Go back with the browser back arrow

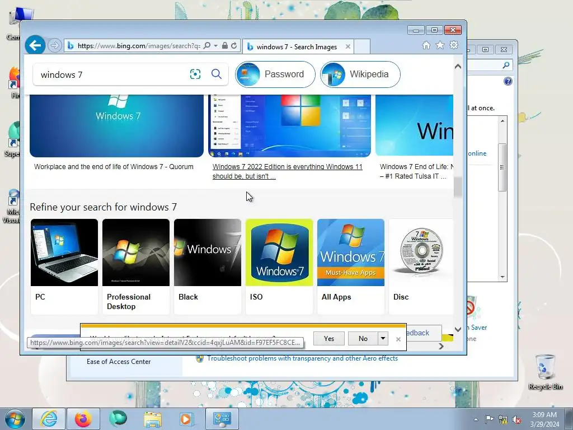click(35, 45)
